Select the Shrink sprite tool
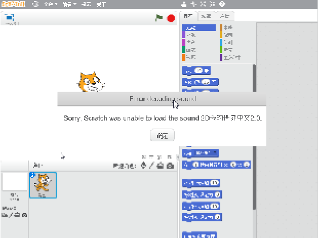Viewport: 318px width, 238px height. (212, 4)
